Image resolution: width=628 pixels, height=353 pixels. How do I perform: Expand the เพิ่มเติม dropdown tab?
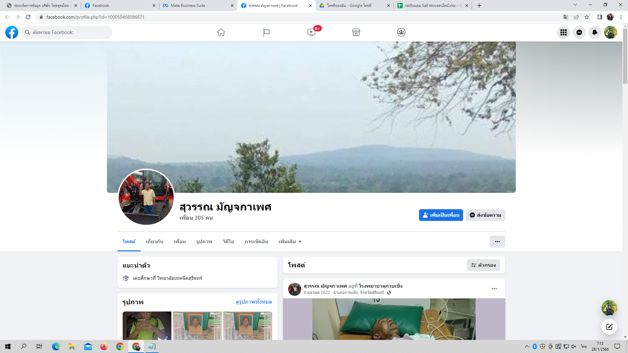290,242
